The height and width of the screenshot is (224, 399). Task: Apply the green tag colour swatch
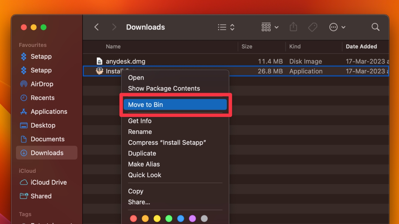169,218
